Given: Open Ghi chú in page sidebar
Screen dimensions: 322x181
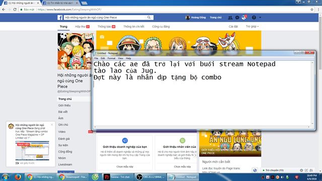Looking at the screenshot, I should coord(63,125).
